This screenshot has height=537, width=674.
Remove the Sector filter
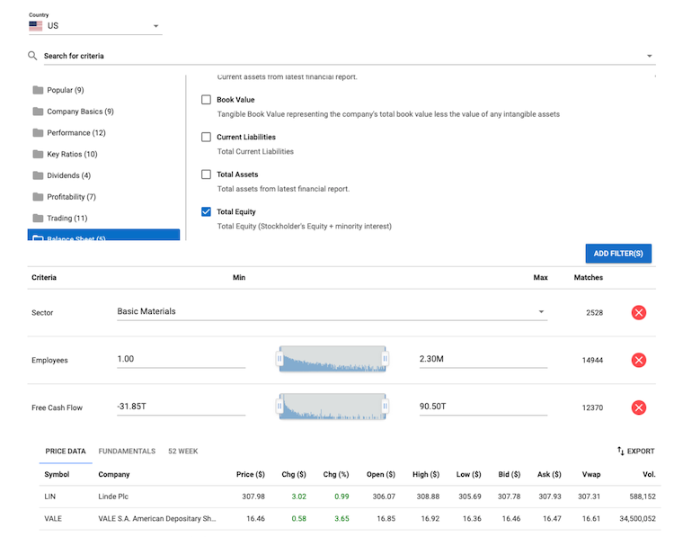[x=639, y=312]
